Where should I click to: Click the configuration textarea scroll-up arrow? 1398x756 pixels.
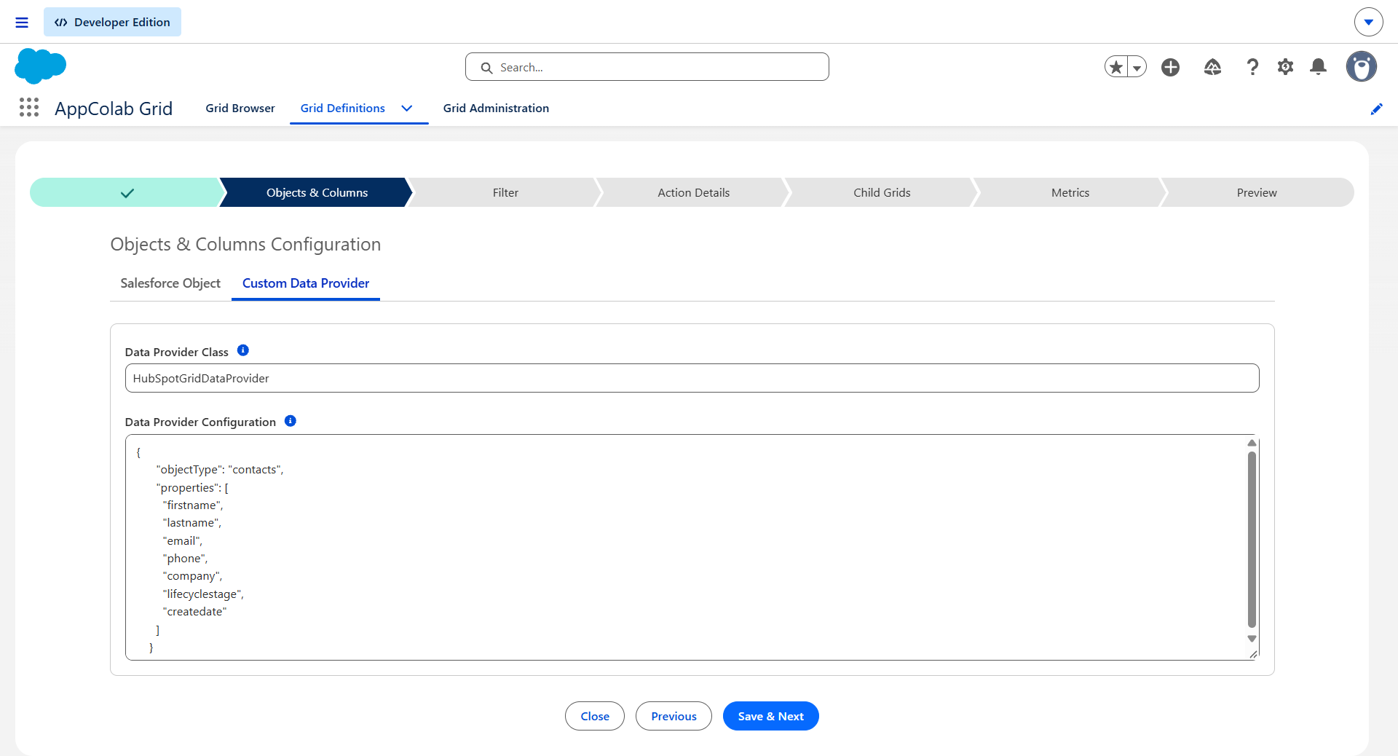1252,443
